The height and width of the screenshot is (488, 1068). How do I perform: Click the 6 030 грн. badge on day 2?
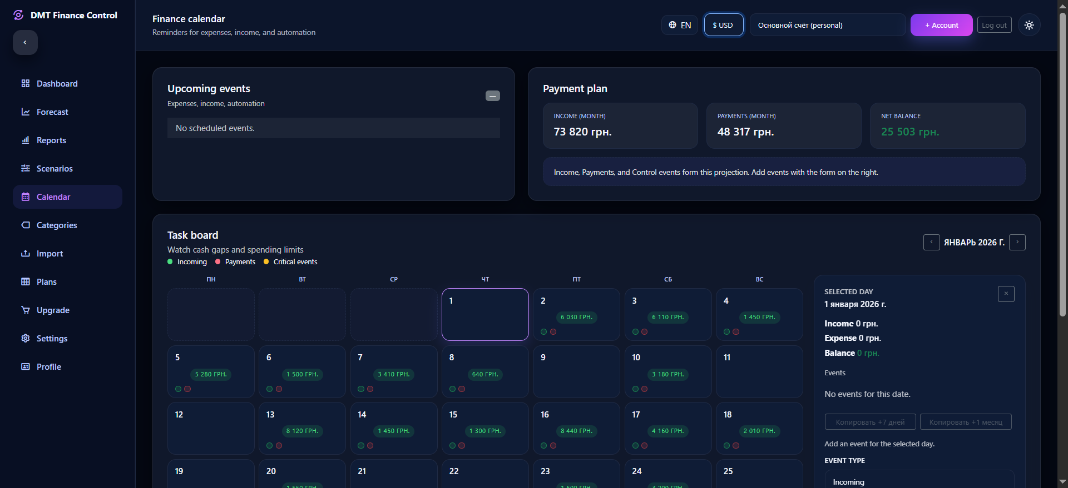(576, 317)
